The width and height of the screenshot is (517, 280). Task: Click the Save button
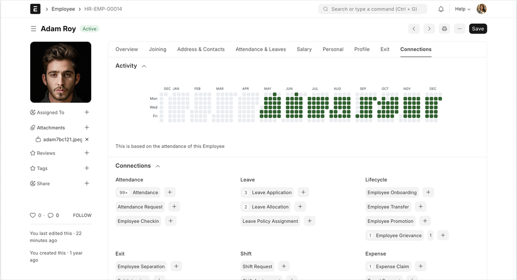pyautogui.click(x=478, y=29)
